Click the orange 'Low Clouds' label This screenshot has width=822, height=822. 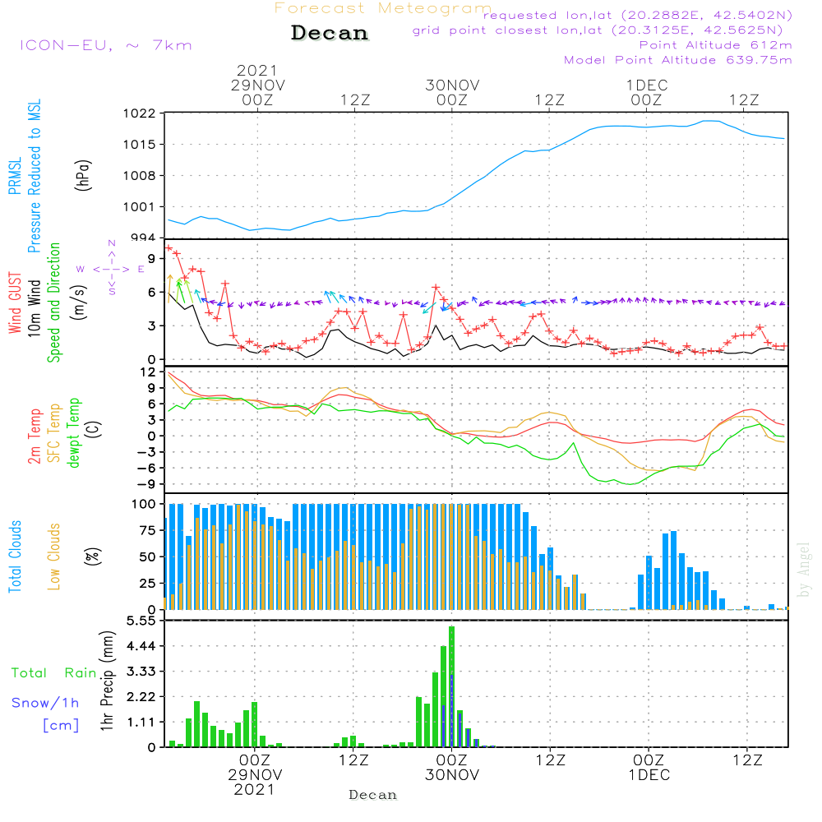click(53, 556)
